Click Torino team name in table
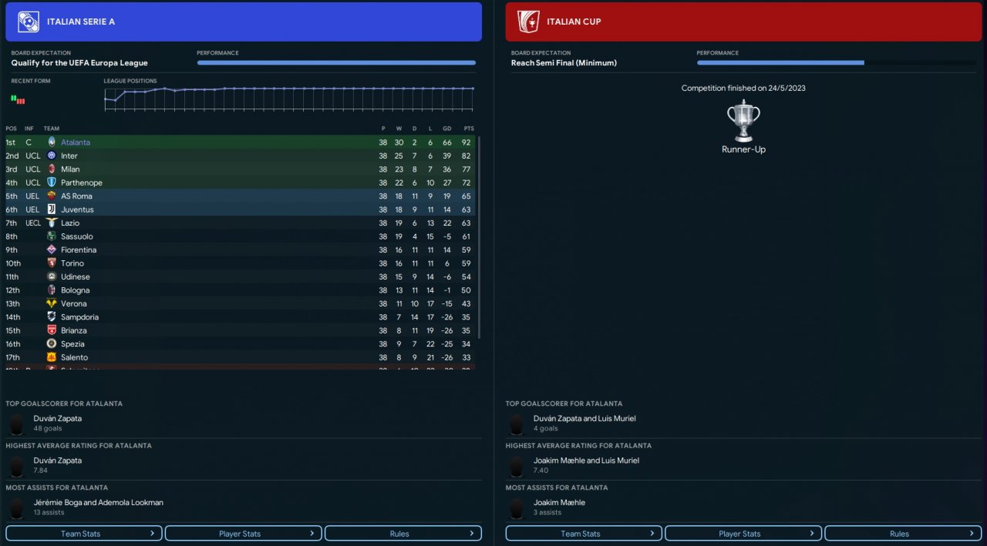Viewport: 987px width, 546px height. (x=72, y=263)
